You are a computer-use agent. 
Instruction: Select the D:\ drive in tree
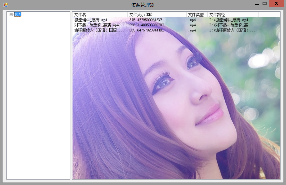tap(18, 14)
